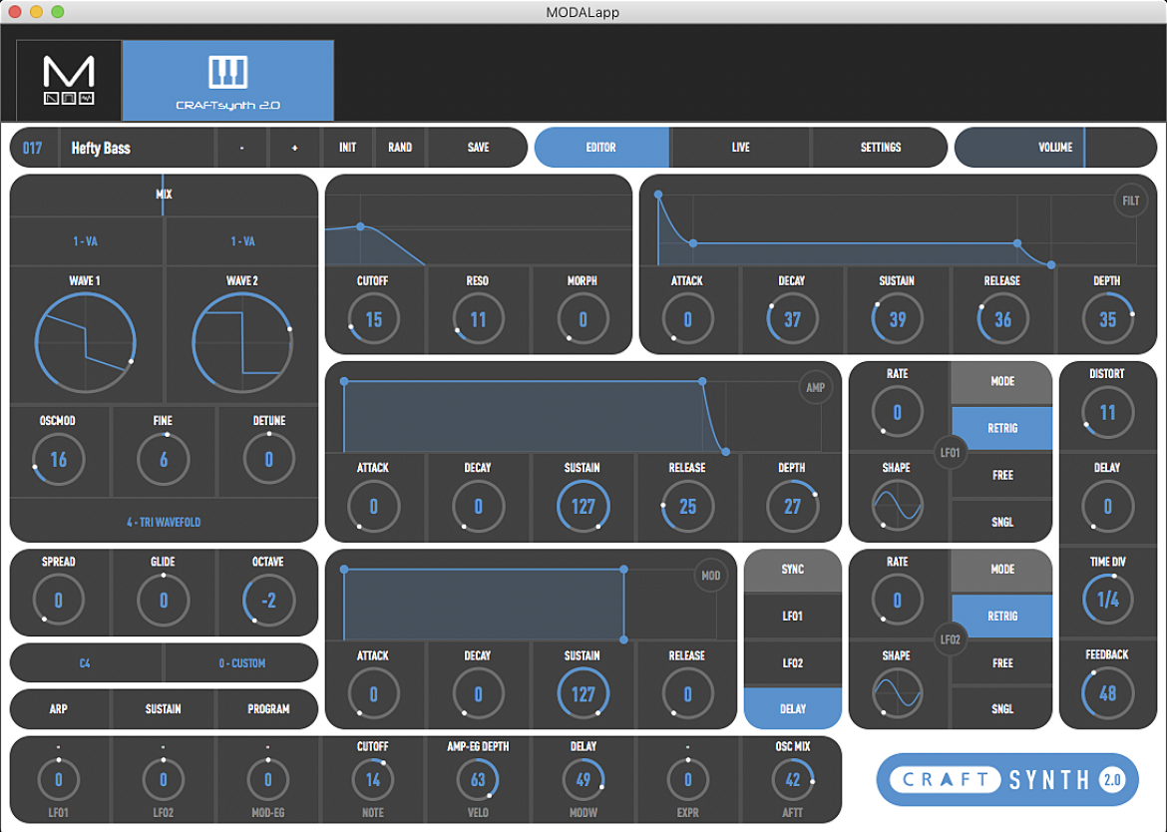Click the FILT envelope badge

pos(1130,201)
